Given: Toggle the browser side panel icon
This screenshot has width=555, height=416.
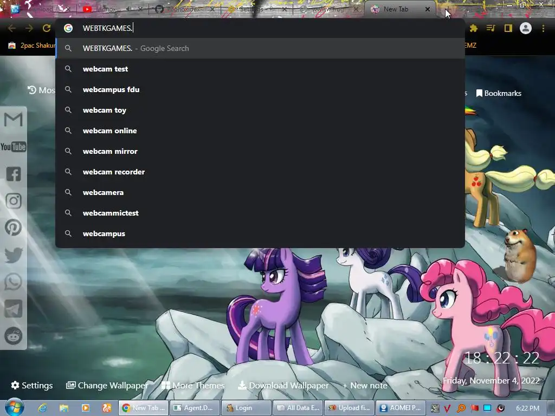Looking at the screenshot, I should [508, 28].
